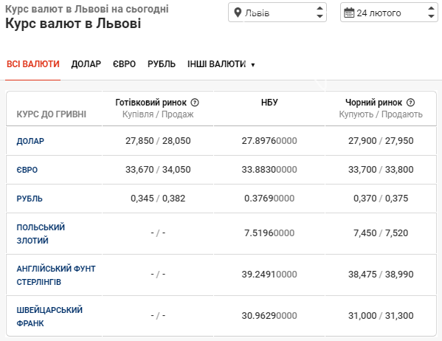Click the location pin icon next to Львів
The height and width of the screenshot is (341, 442).
point(238,13)
